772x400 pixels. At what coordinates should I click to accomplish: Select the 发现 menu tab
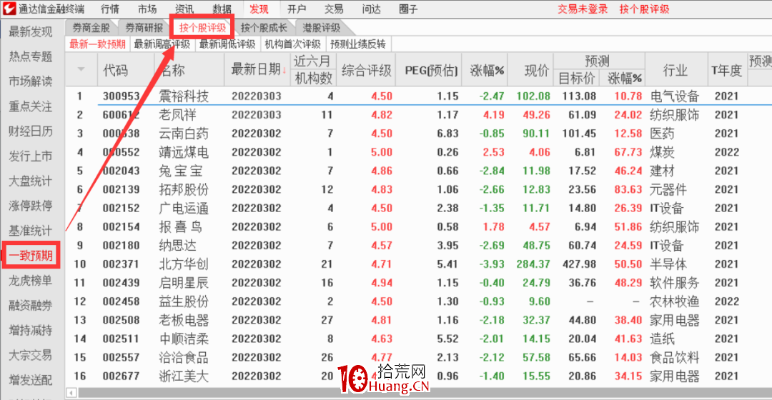pyautogui.click(x=259, y=9)
